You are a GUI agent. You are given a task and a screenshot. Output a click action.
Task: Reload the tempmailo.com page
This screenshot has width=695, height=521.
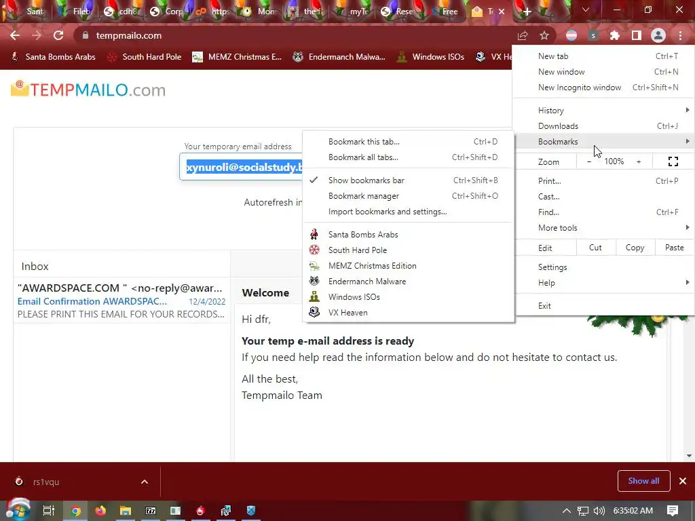(x=58, y=35)
